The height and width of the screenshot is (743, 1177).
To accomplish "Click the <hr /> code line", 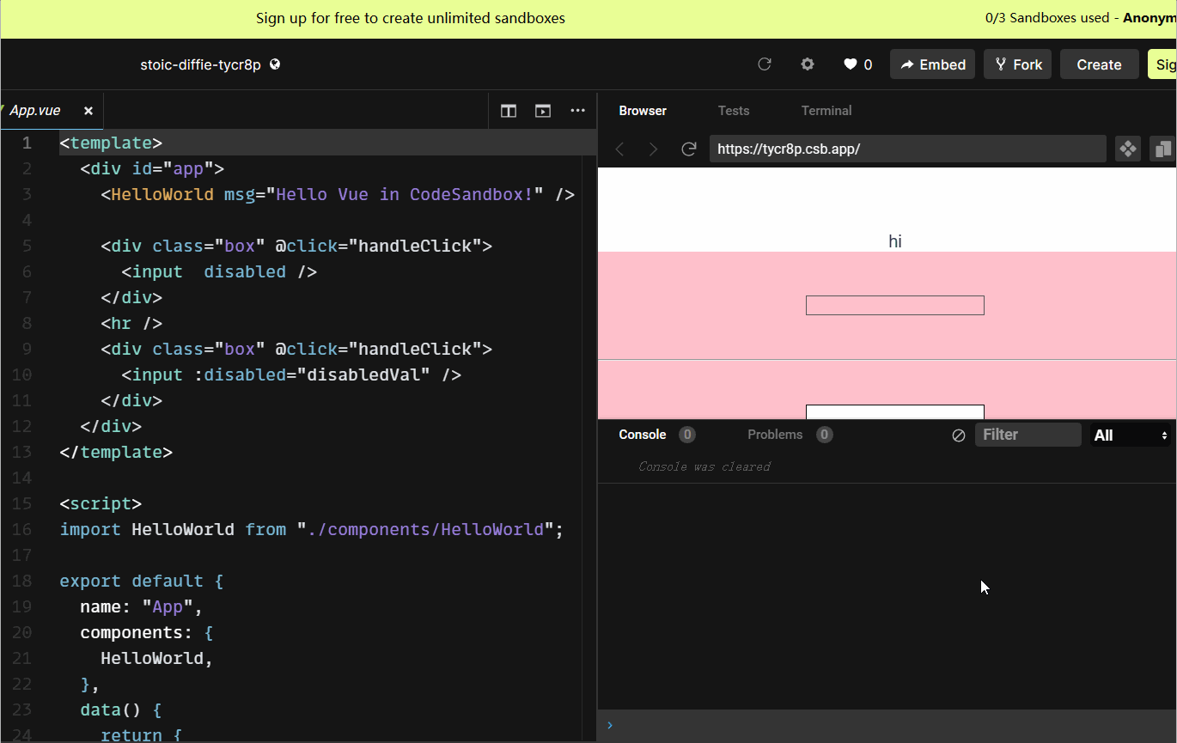I will [x=131, y=323].
